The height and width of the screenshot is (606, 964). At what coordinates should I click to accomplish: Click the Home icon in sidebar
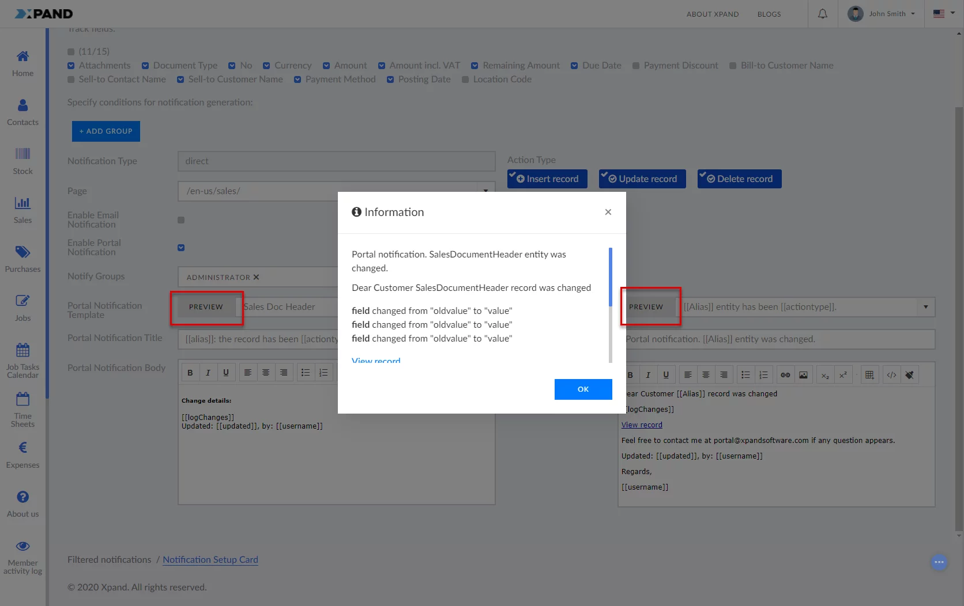click(x=22, y=56)
